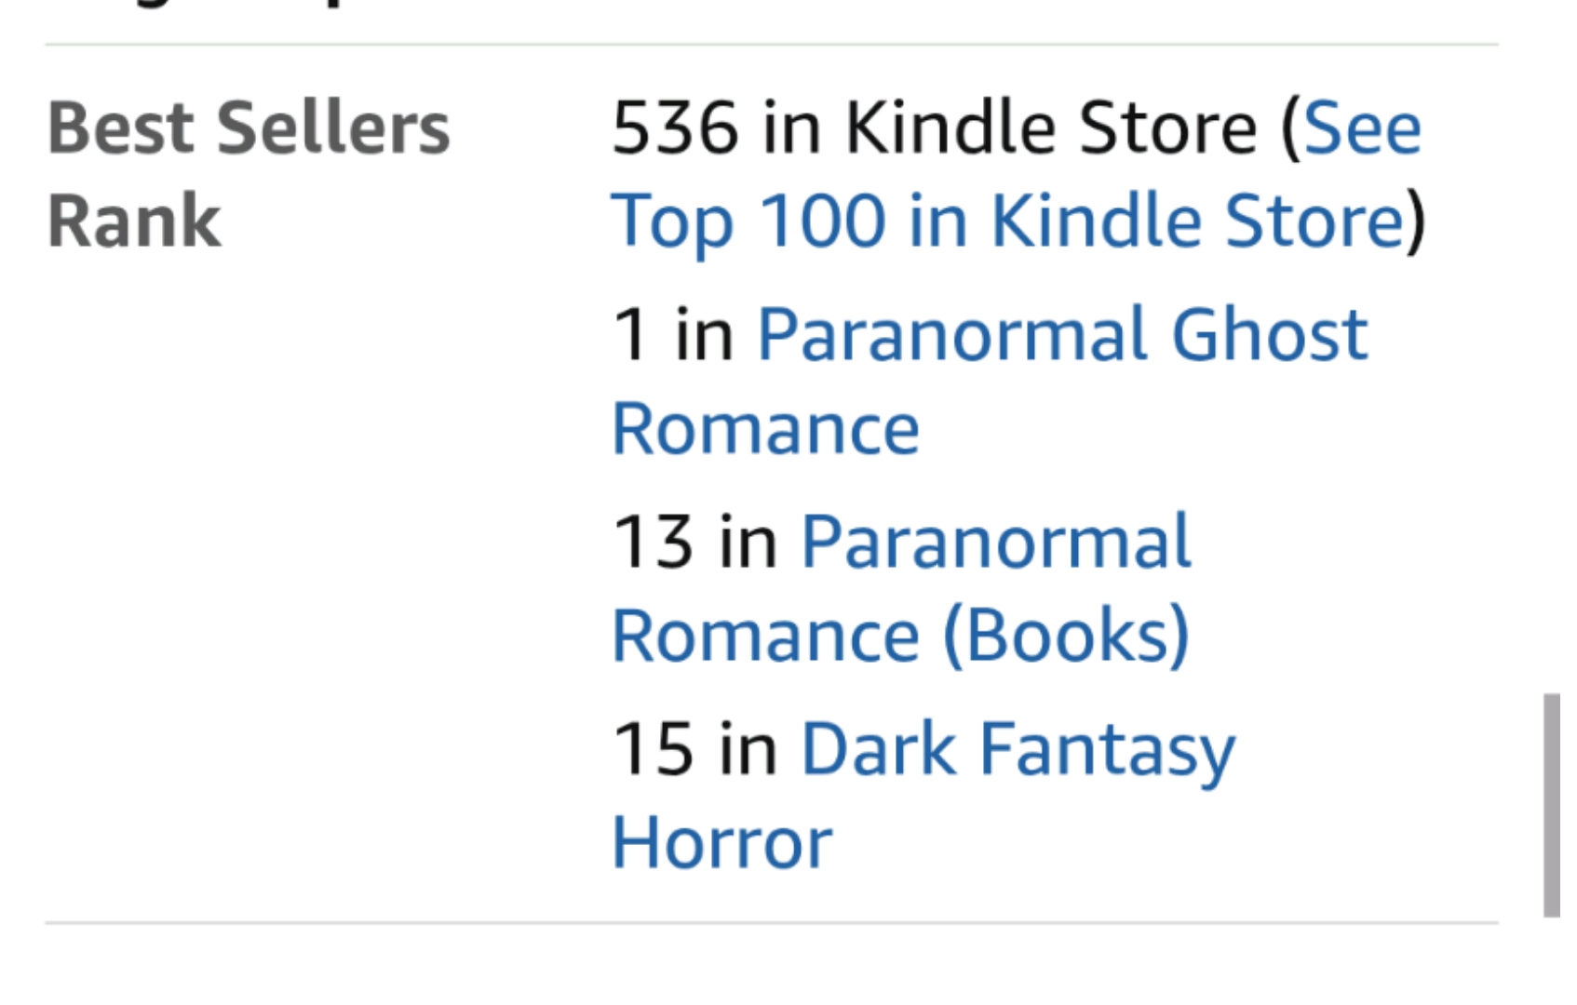Click the word Rank in the left label

[x=134, y=221]
